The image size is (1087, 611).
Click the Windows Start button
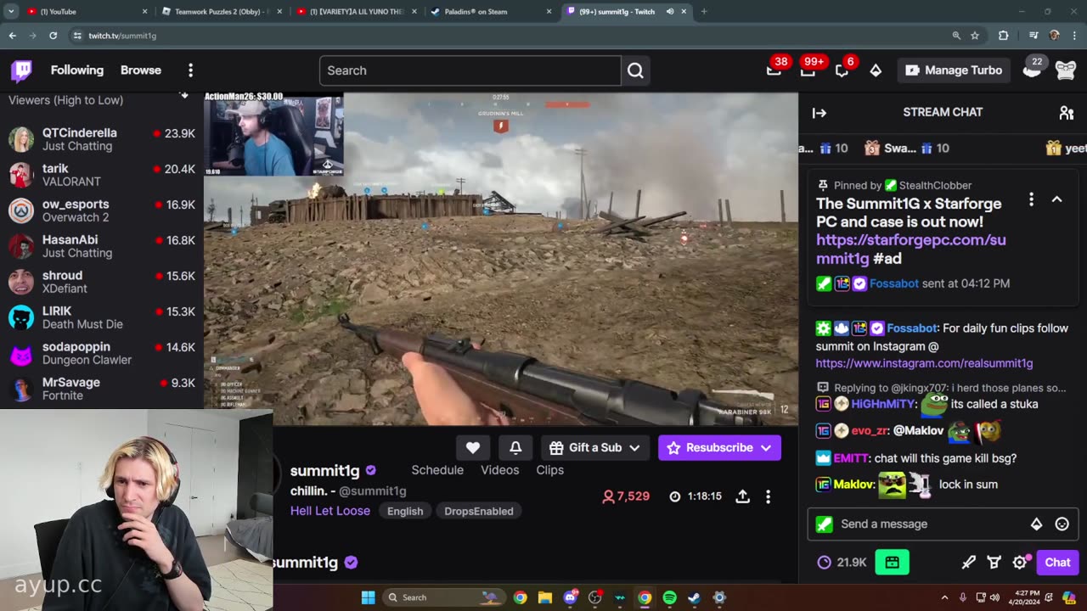368,597
